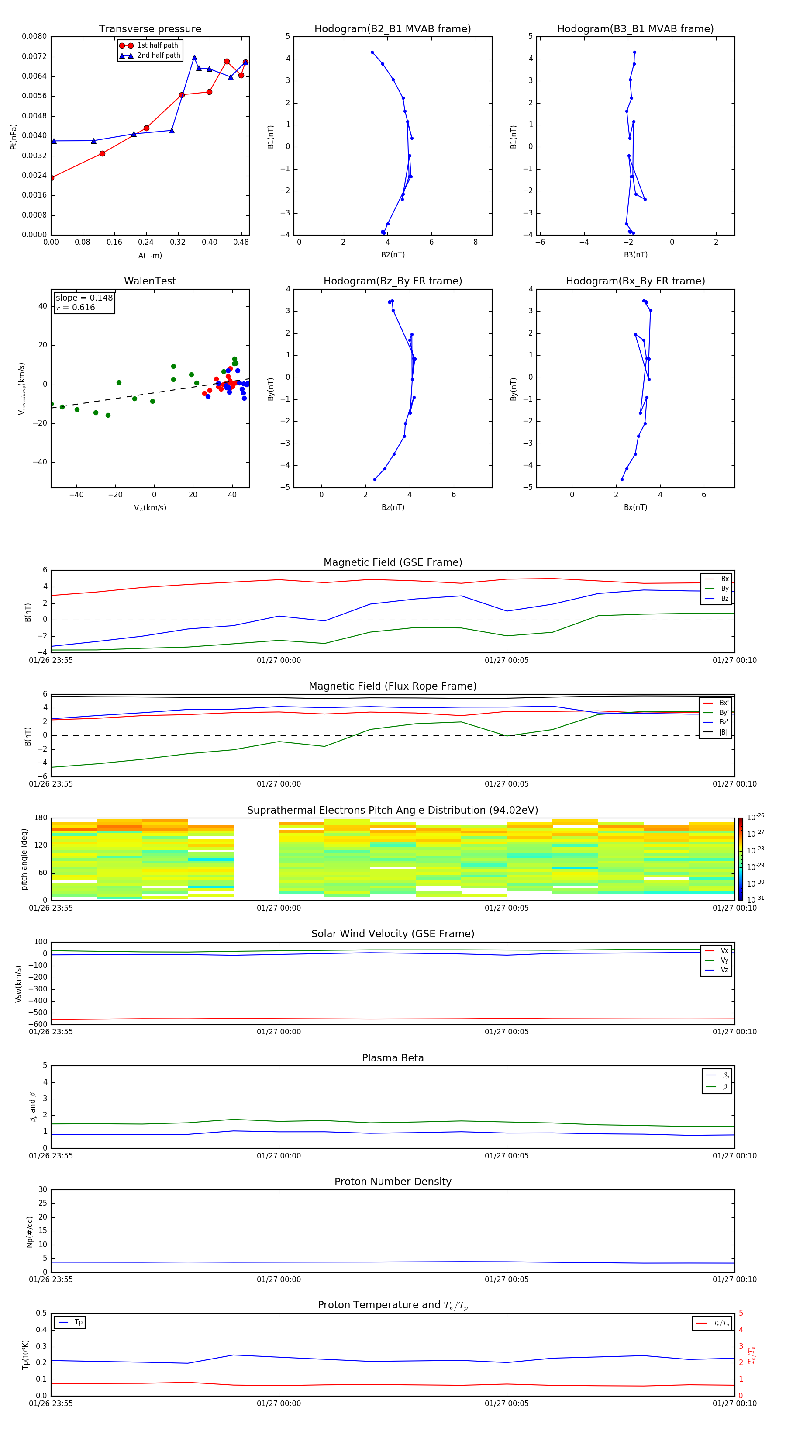
Task: Click the β entry in Plasma Beta legend
Action: pos(717,1087)
